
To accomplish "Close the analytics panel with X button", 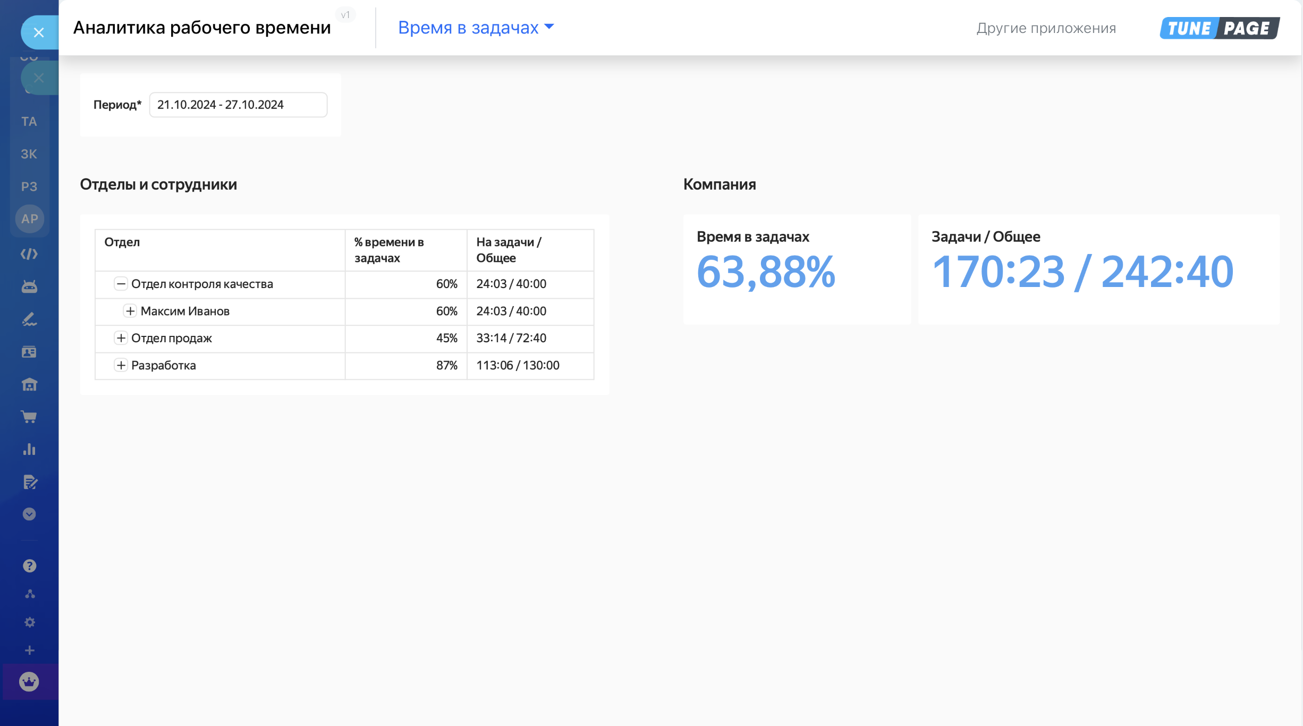I will (x=39, y=32).
